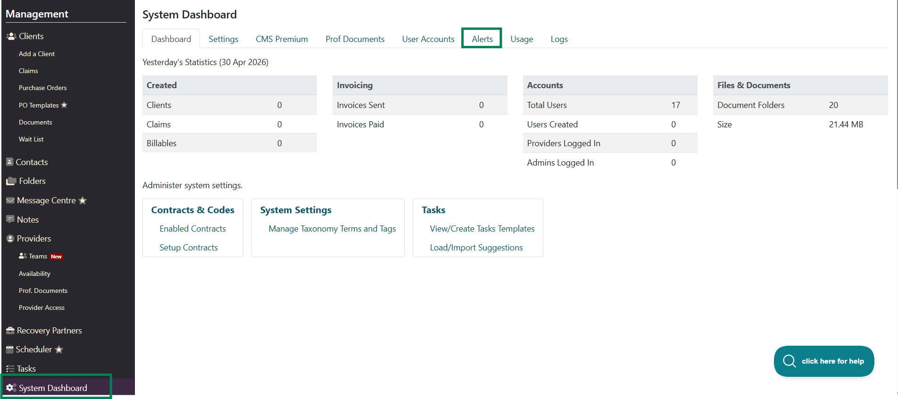This screenshot has width=898, height=399.
Task: Click the Recovery Partners briefcase icon
Action: click(10, 331)
